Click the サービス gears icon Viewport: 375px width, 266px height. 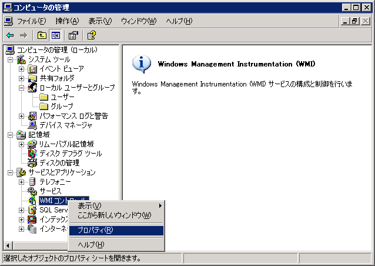click(x=32, y=191)
